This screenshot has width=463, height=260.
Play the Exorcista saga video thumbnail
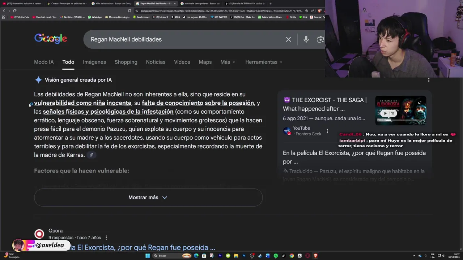[x=400, y=111]
